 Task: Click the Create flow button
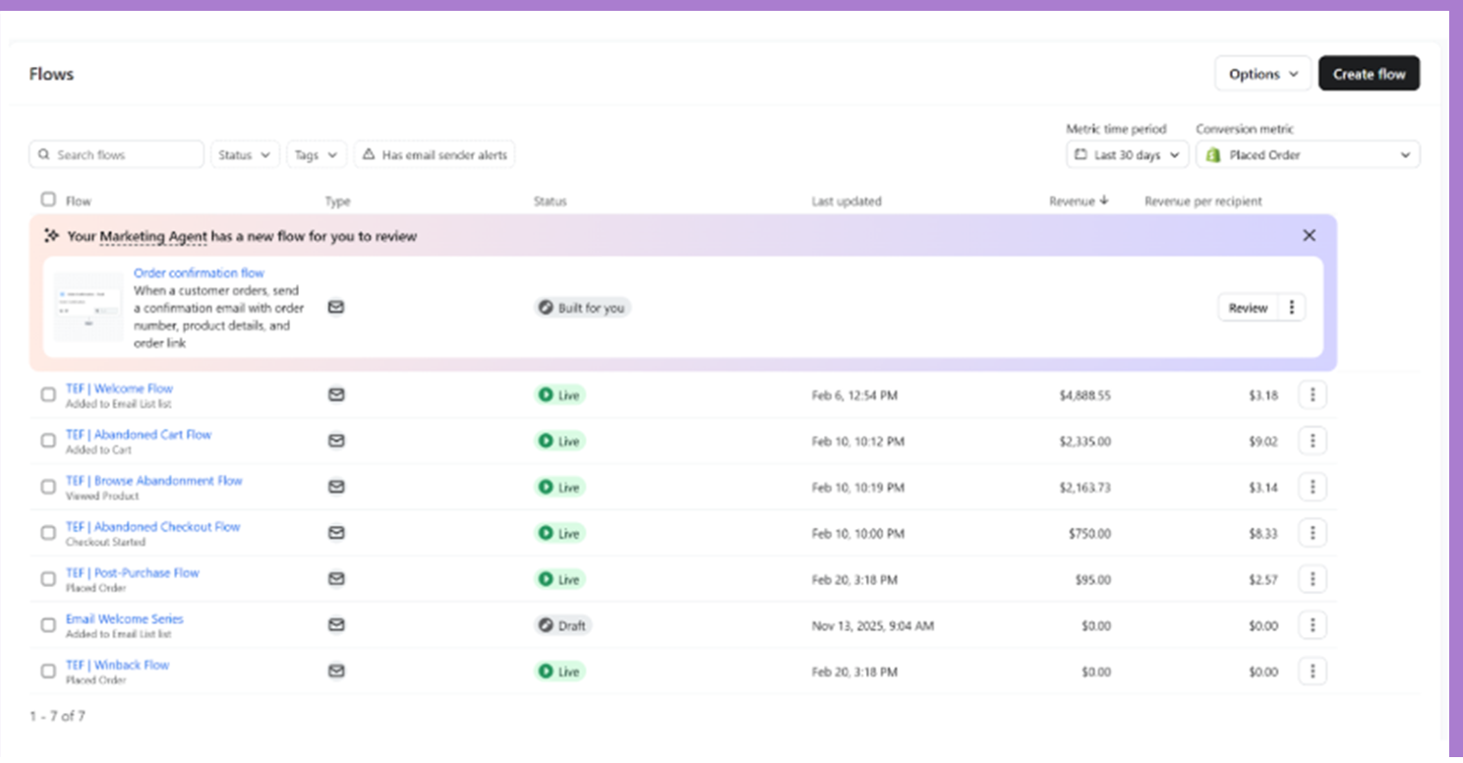click(x=1369, y=74)
